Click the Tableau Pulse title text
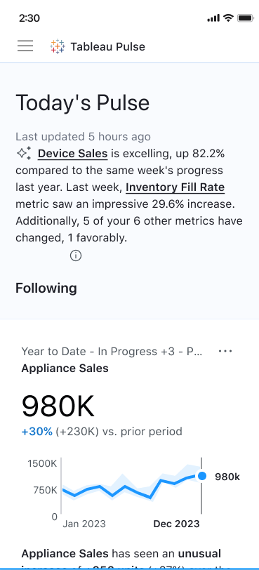This screenshot has height=570, width=259. click(108, 46)
